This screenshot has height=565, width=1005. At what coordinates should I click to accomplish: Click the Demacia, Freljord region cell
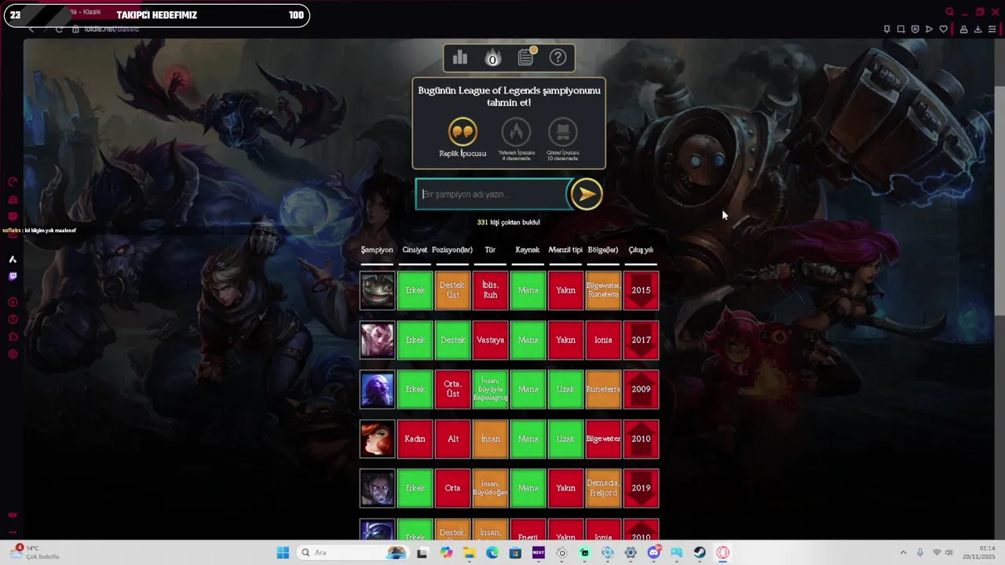pos(603,488)
